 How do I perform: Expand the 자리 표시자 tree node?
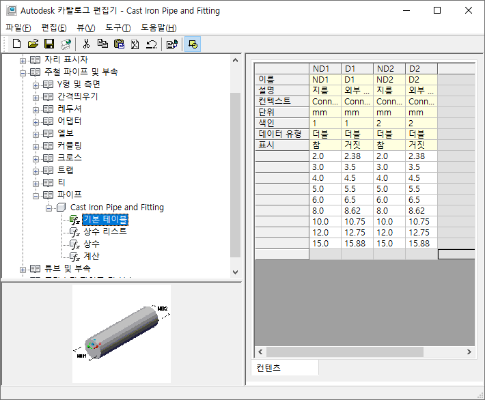click(23, 61)
